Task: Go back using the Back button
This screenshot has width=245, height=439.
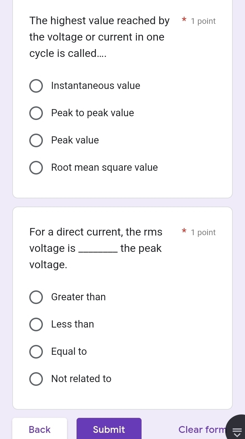Action: tap(40, 429)
